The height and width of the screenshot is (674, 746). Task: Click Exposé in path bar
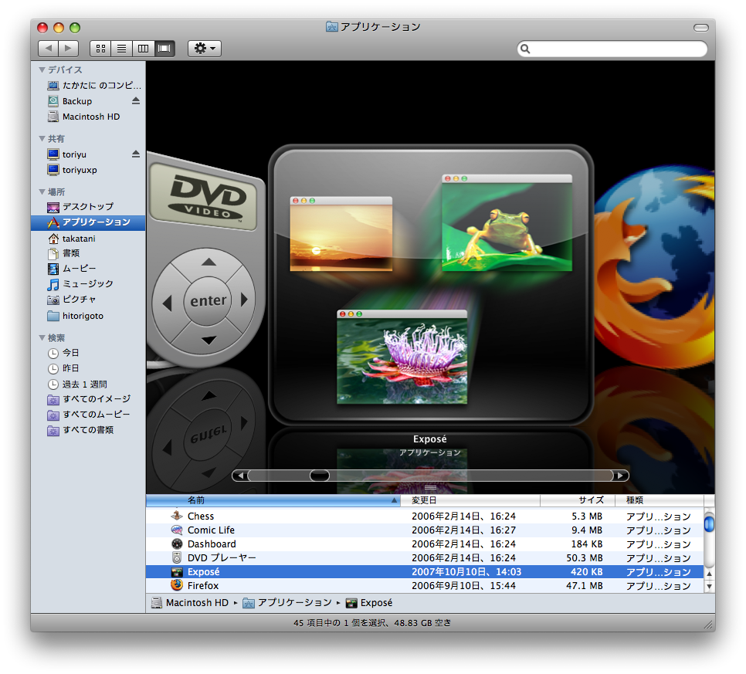(x=369, y=603)
